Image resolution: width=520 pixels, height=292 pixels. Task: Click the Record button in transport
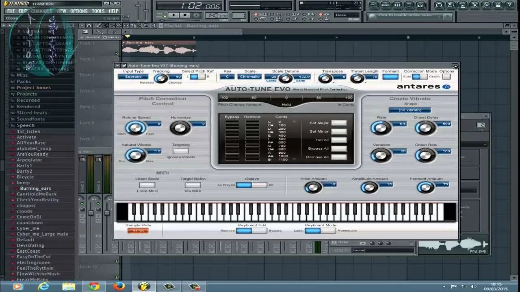(196, 15)
